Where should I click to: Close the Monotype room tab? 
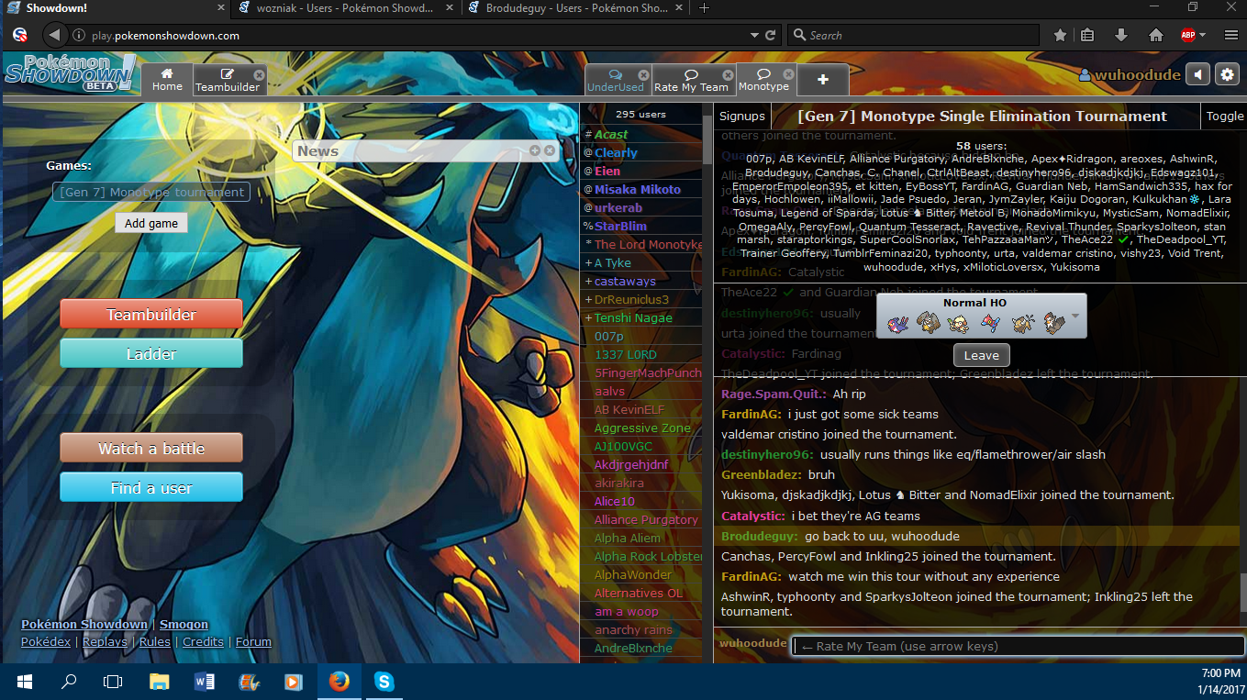[x=787, y=74]
